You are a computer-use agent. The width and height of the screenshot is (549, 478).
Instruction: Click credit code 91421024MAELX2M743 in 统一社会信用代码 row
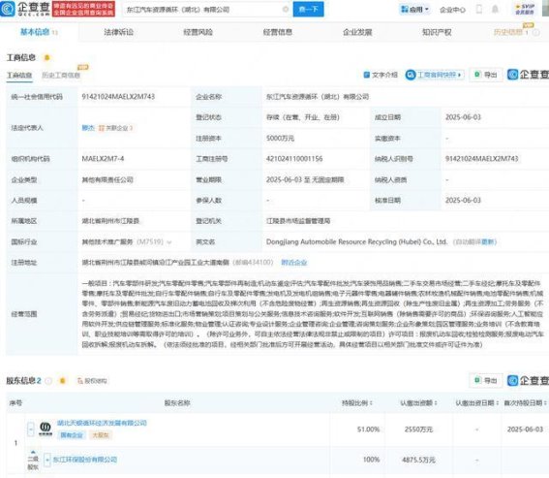118,96
